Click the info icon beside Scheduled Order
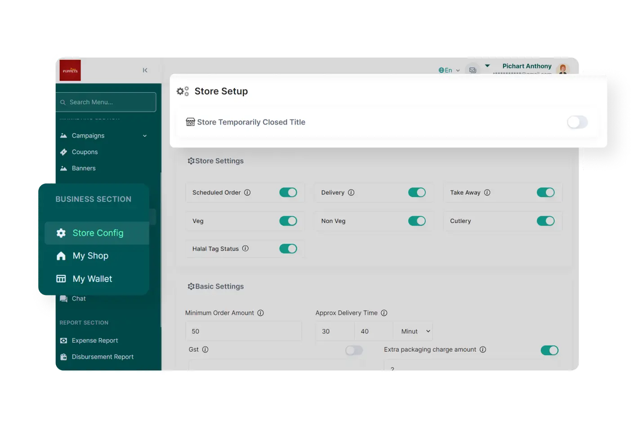The width and height of the screenshot is (633, 428). click(x=247, y=192)
